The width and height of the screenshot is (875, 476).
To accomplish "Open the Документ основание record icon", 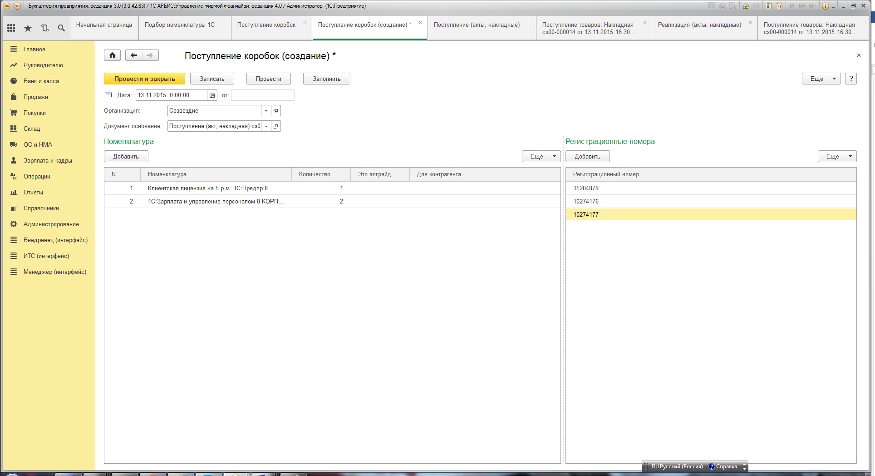I will (275, 126).
